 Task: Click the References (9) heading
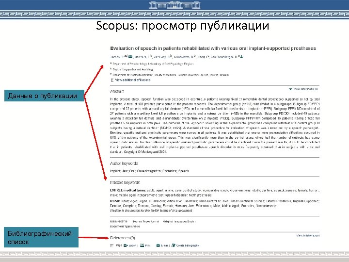click(123, 238)
